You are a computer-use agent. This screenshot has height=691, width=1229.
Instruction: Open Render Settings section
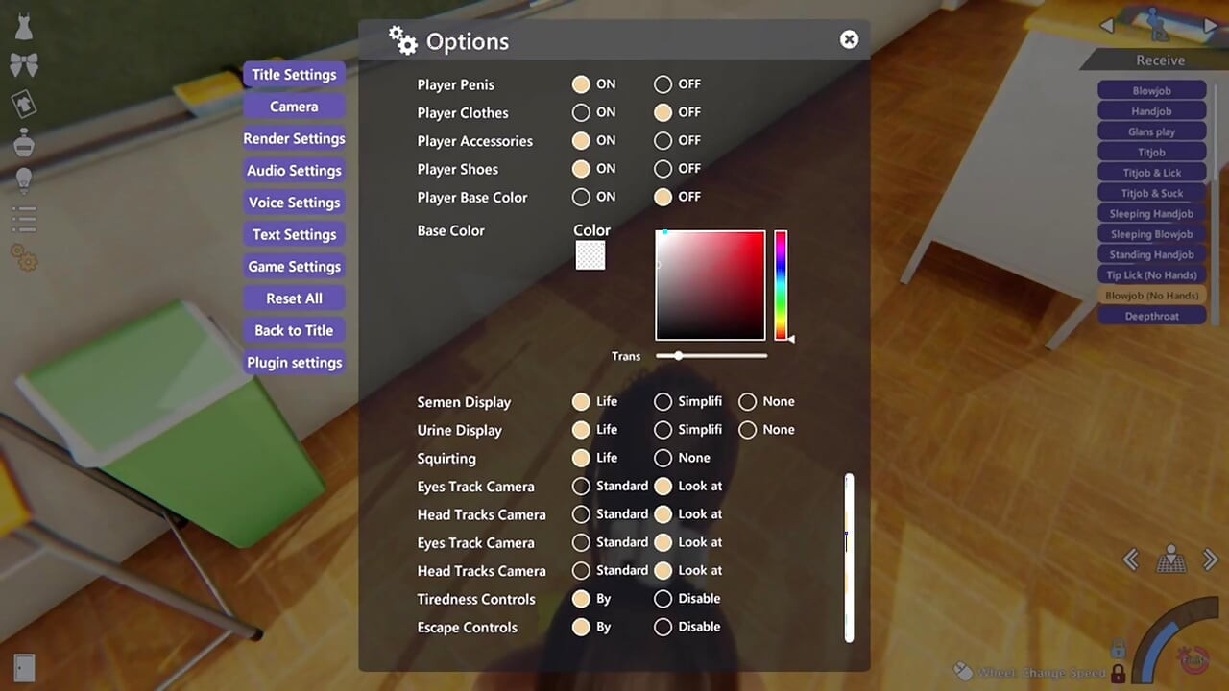pyautogui.click(x=294, y=138)
